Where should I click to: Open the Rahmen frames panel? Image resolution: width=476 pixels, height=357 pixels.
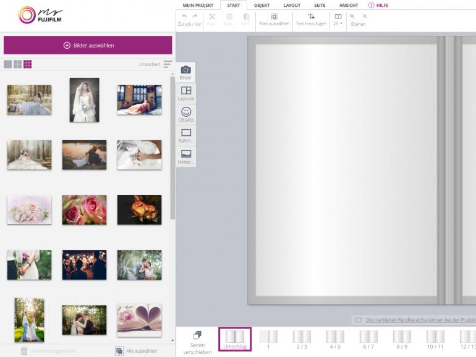tap(185, 135)
